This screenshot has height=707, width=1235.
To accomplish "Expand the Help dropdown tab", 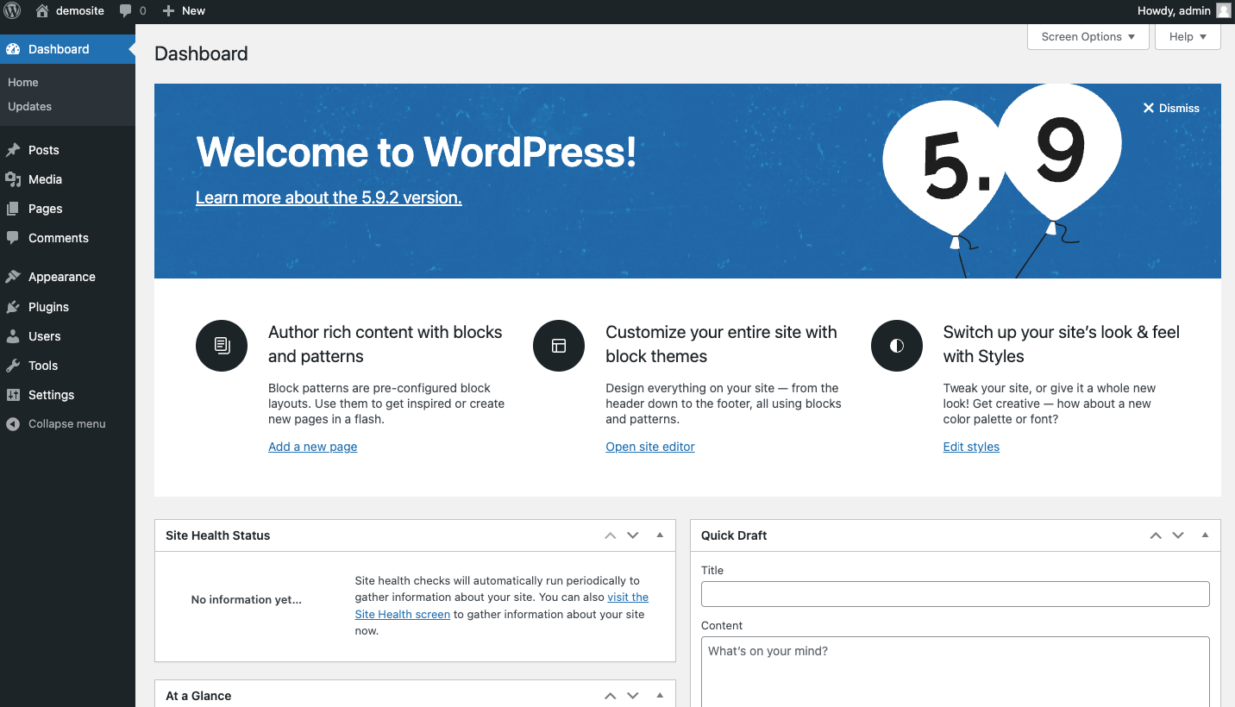I will point(1188,36).
